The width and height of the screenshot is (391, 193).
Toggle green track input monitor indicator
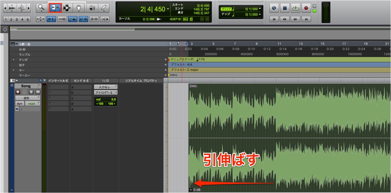click(314, 11)
